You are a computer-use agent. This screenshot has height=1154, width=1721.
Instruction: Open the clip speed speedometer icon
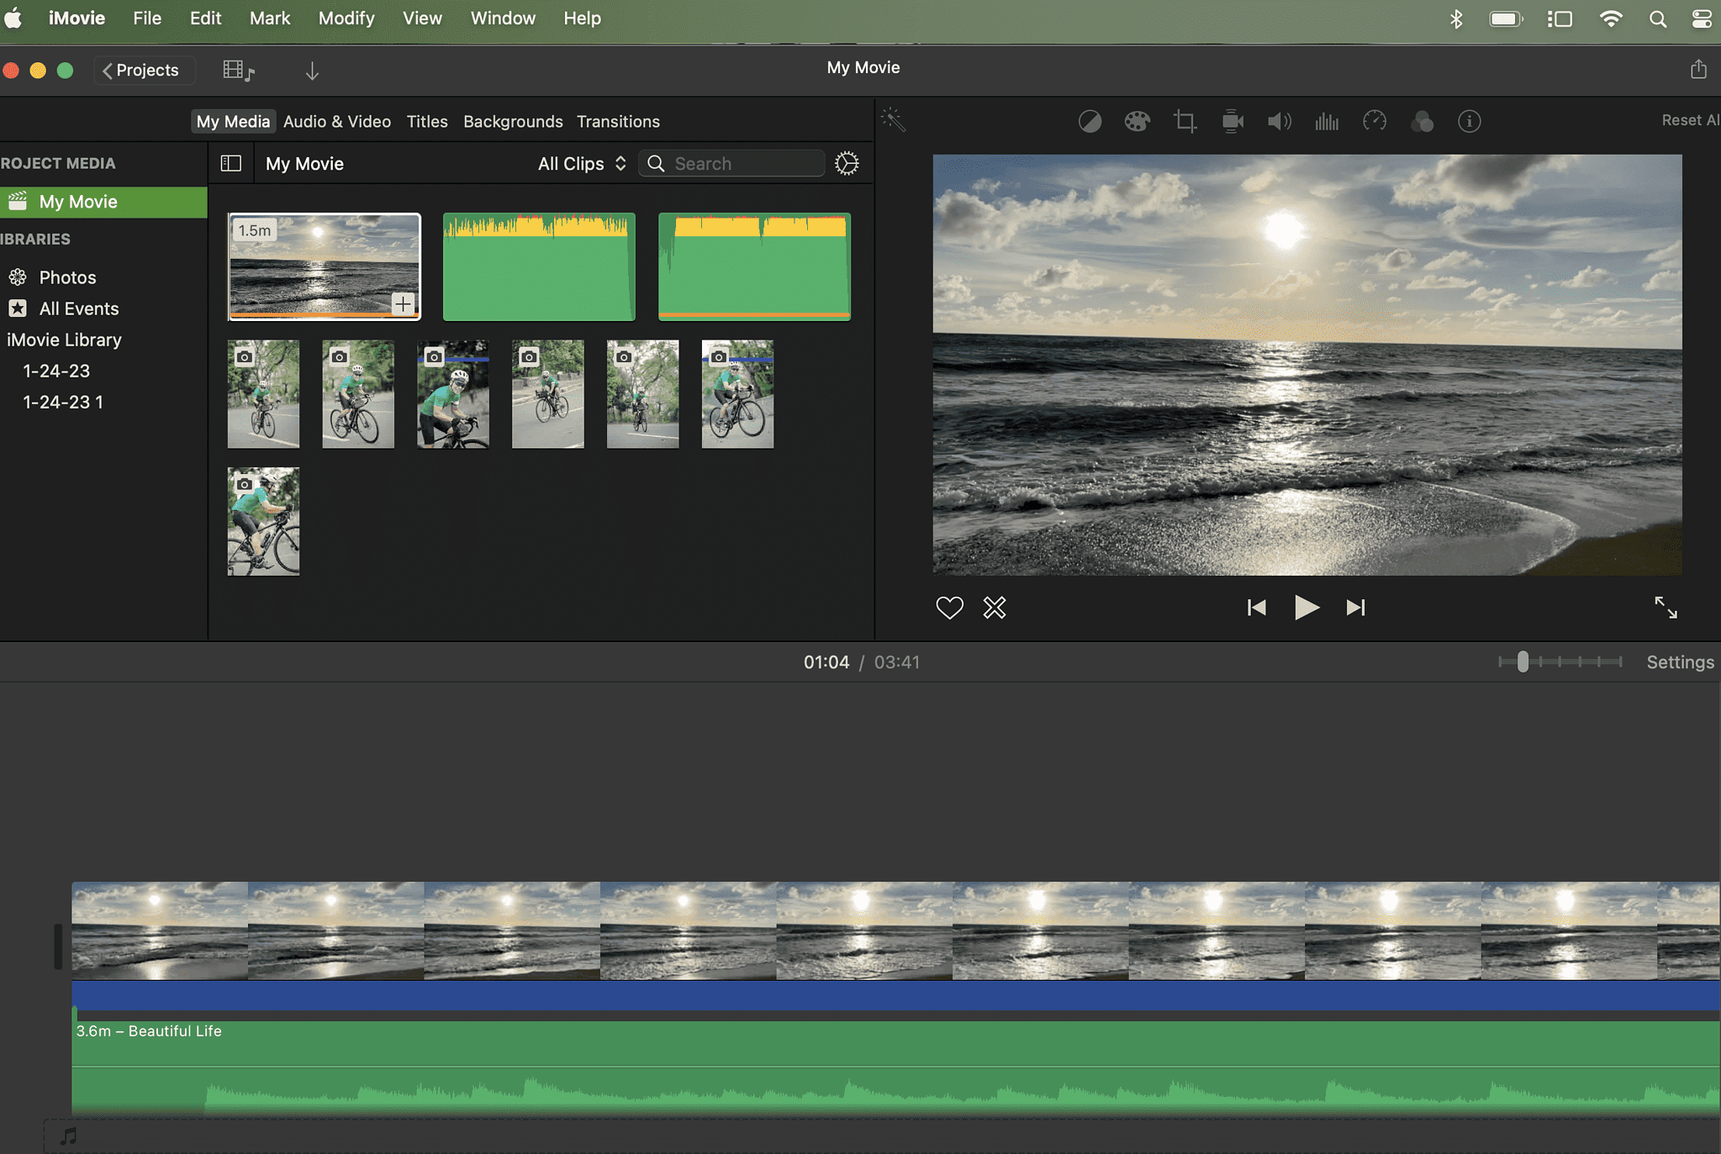coord(1374,121)
